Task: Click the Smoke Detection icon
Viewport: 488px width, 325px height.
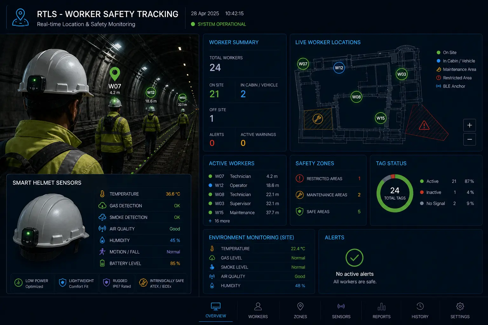Action: [x=102, y=217]
